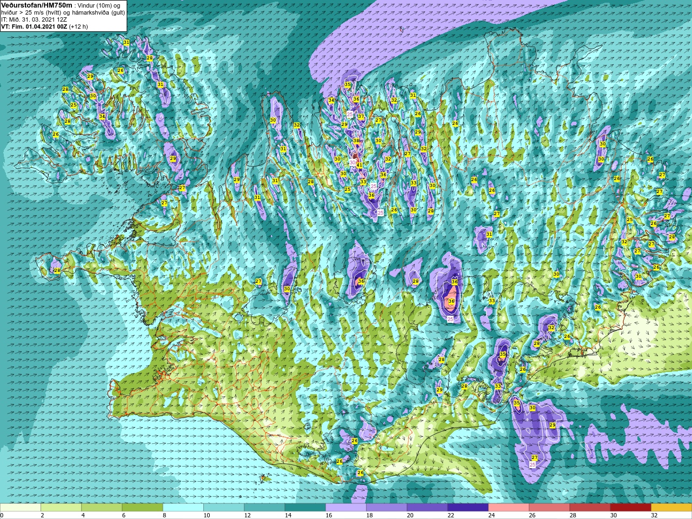This screenshot has width=692, height=519.
Task: Click the dark red 30–32 scale swatch
Action: [x=631, y=507]
